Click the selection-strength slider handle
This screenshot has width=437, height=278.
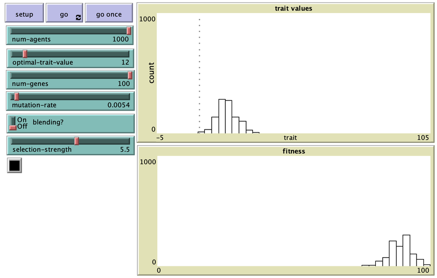click(x=77, y=141)
